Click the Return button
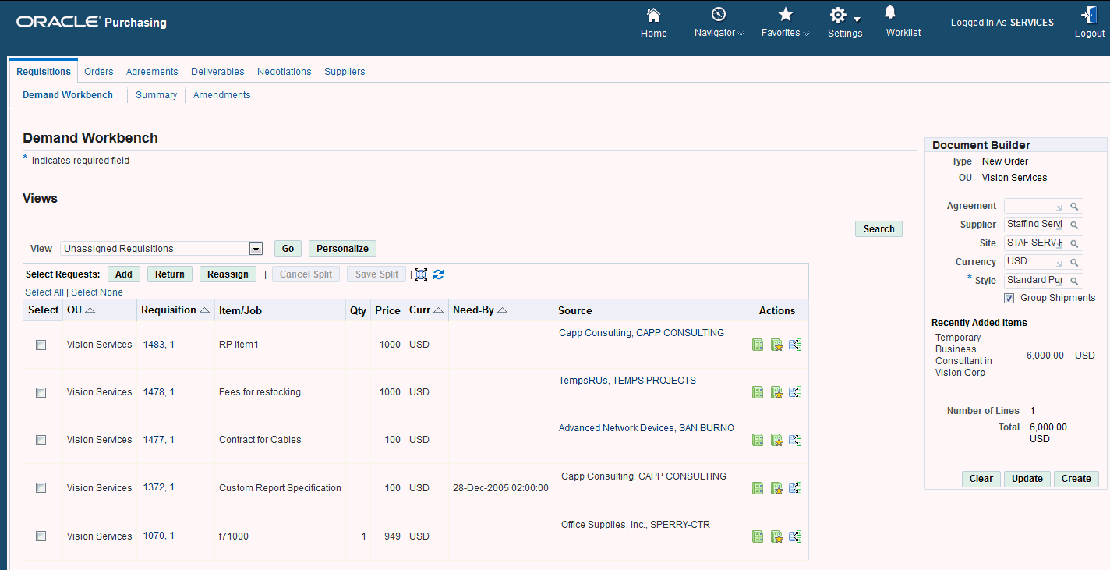This screenshot has width=1110, height=570. 170,274
